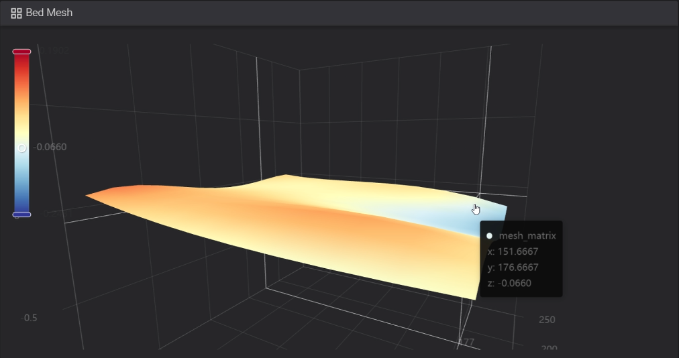Click the white indicator on color scale
The width and height of the screenshot is (679, 358).
pos(21,148)
